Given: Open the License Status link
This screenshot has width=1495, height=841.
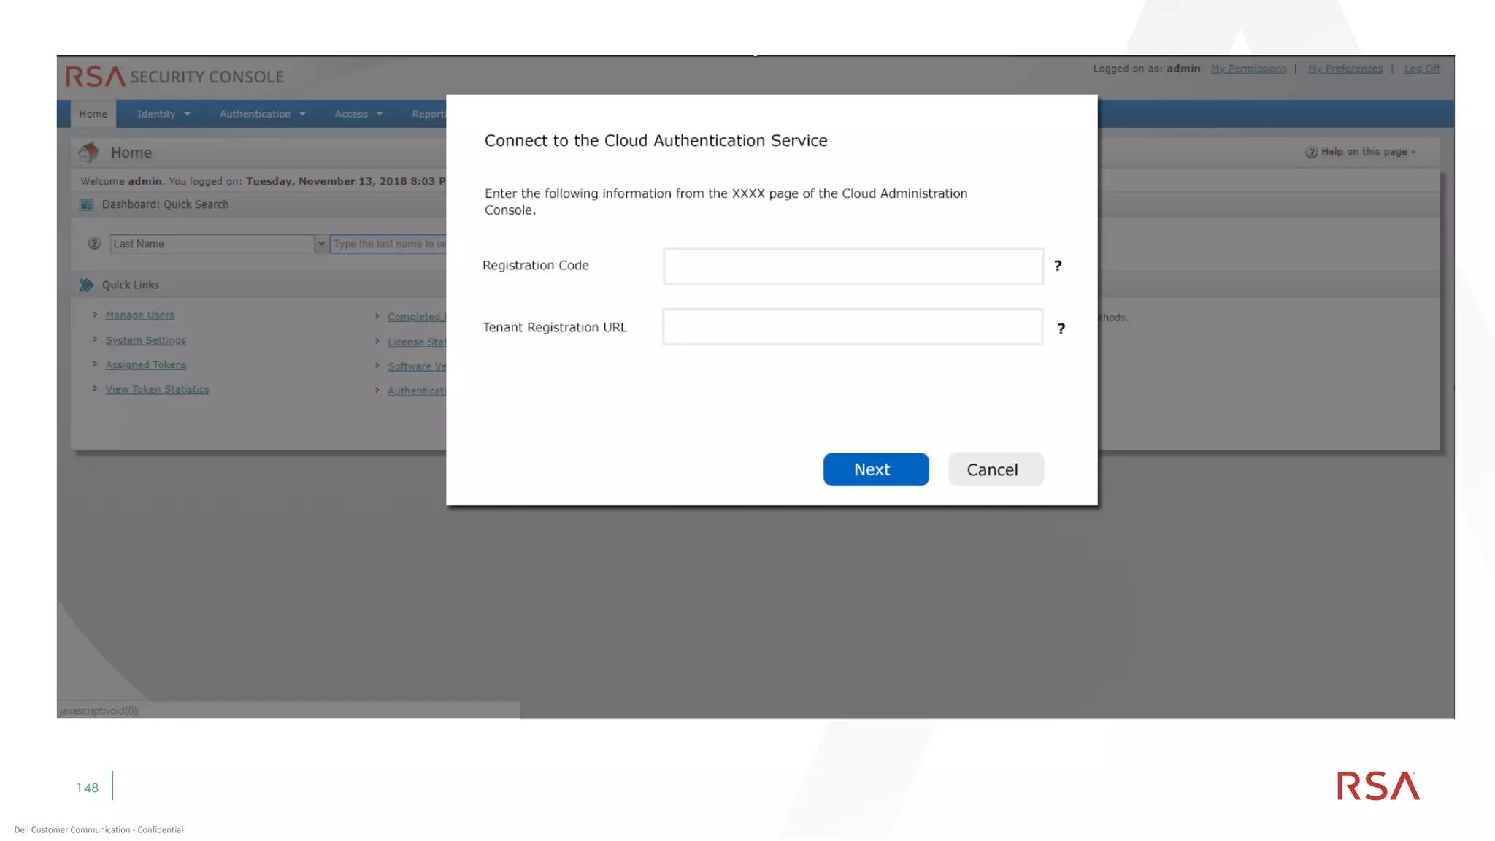Looking at the screenshot, I should [416, 342].
